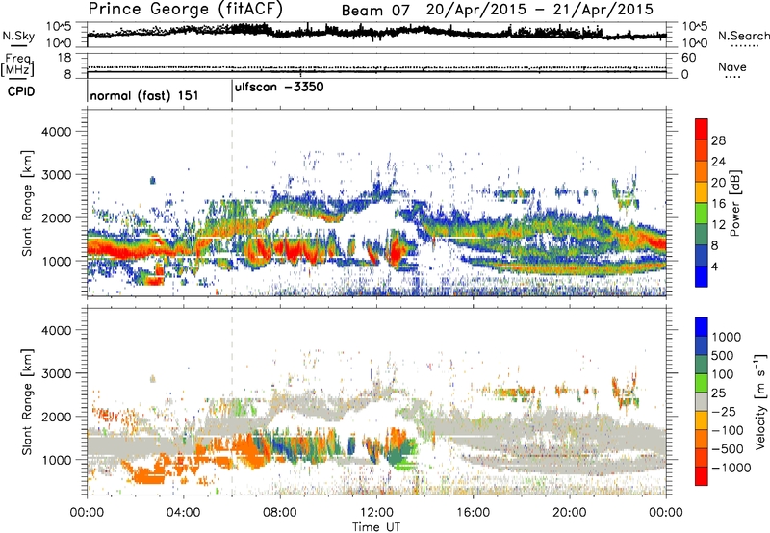Select the 'ulfscan -3350' CPID entry
The width and height of the screenshot is (770, 533).
pyautogui.click(x=279, y=88)
